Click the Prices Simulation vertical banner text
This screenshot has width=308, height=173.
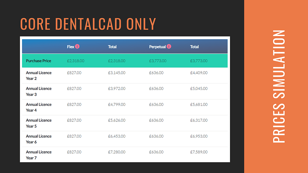[x=279, y=86]
